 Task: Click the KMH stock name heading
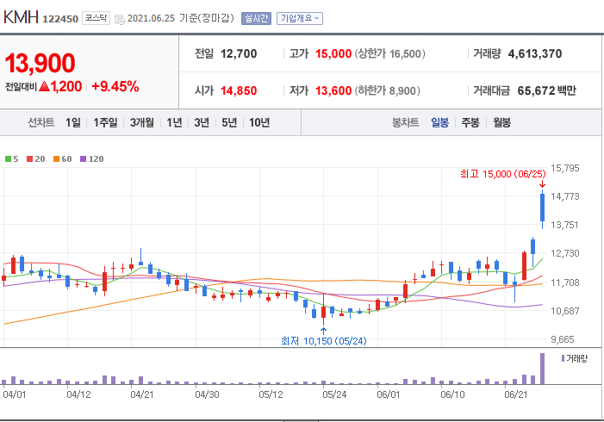point(22,17)
